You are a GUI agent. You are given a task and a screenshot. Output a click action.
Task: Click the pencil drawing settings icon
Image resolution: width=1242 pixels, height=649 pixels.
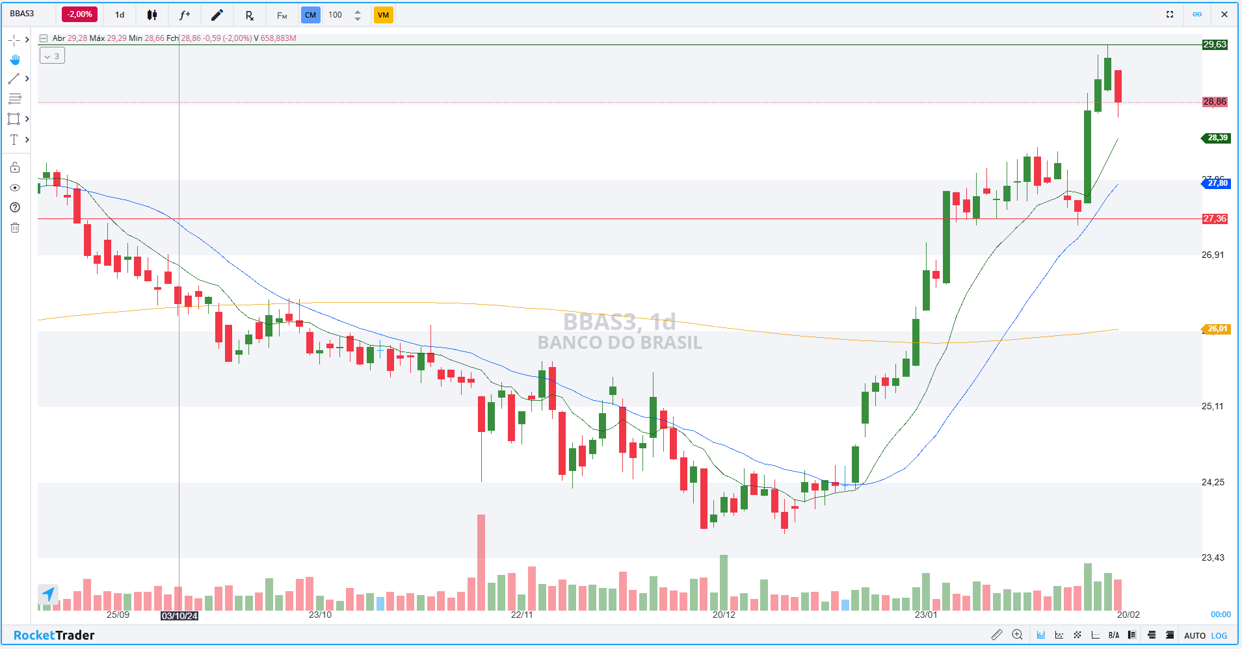(217, 15)
